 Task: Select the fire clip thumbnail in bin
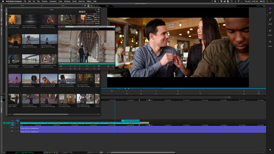(15, 19)
